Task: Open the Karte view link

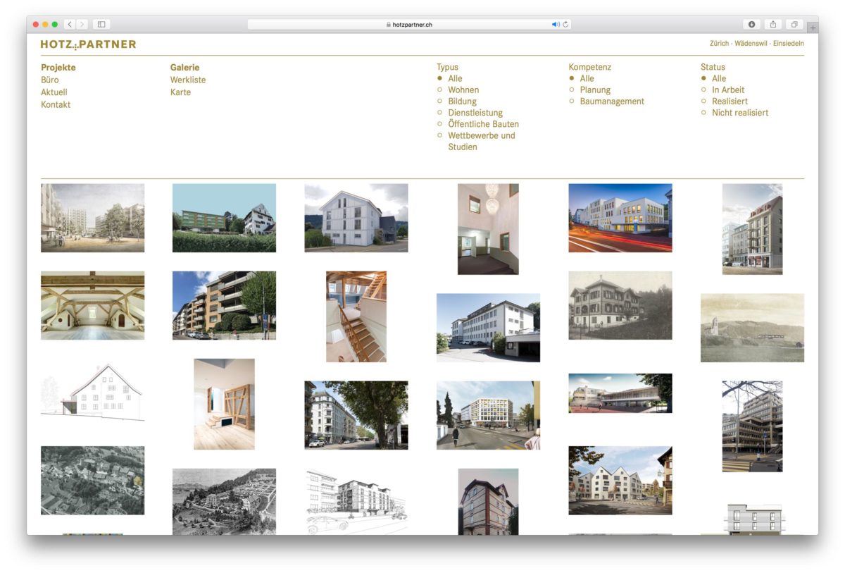Action: point(180,92)
